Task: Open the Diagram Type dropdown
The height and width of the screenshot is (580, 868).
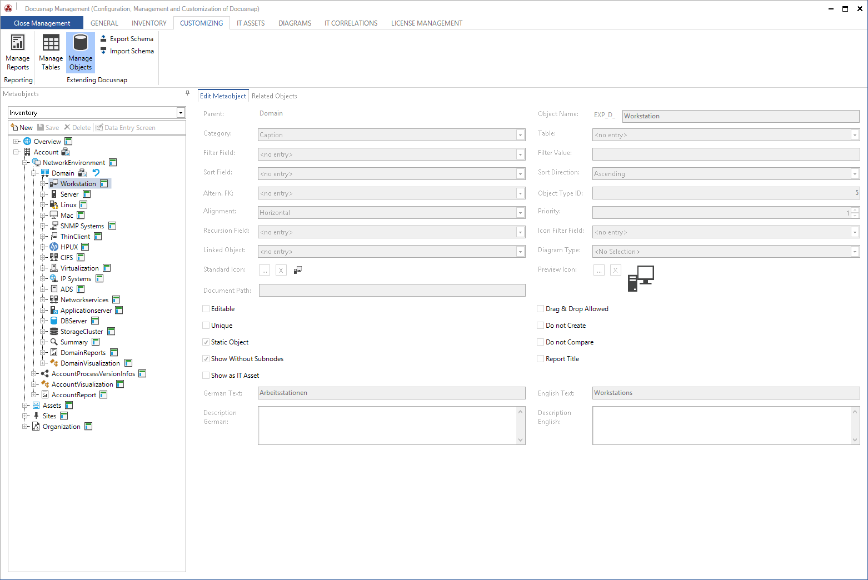Action: tap(855, 252)
